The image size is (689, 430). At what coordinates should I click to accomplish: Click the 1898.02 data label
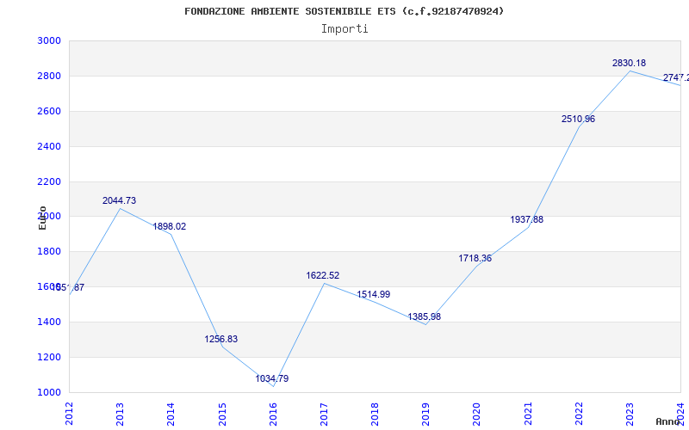[170, 226]
